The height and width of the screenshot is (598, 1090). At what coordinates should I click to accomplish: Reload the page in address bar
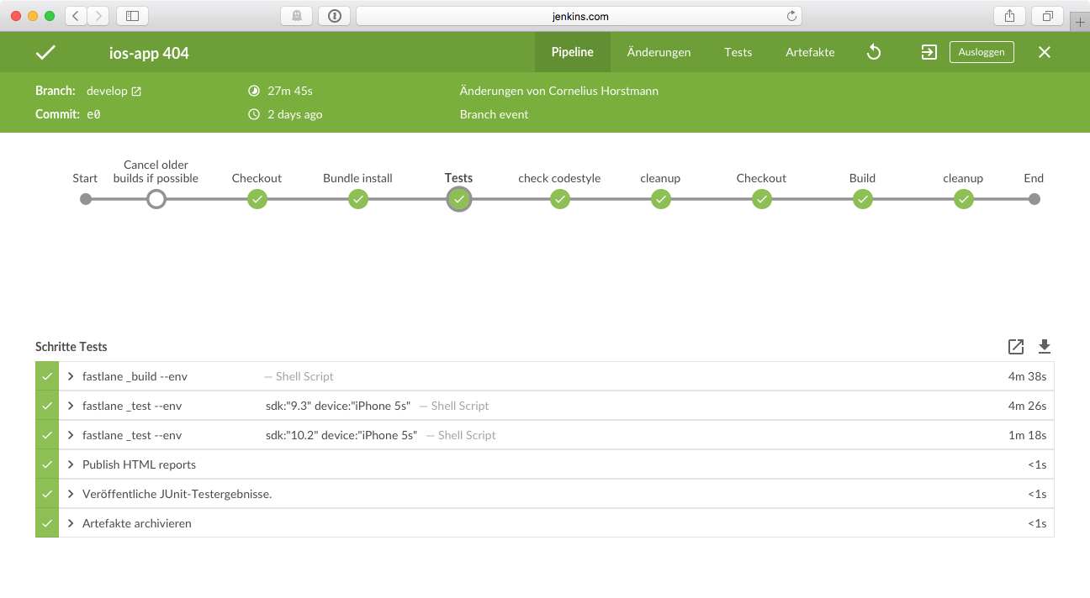click(791, 16)
